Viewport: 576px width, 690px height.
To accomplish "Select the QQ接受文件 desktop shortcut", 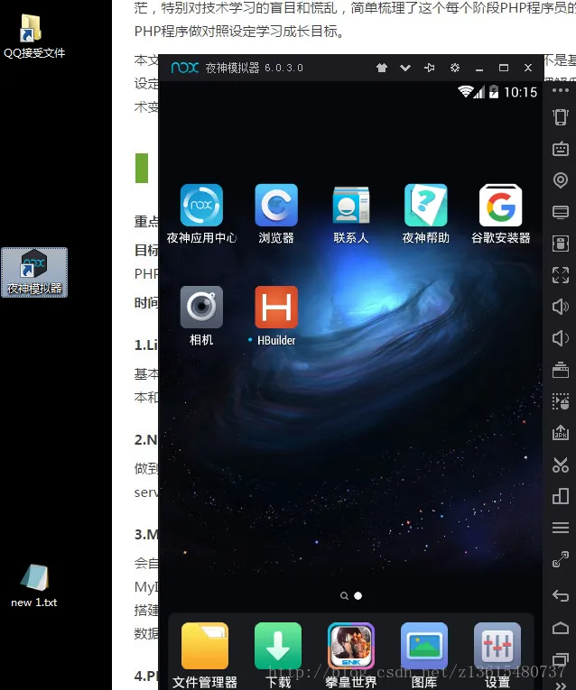I will (34, 36).
